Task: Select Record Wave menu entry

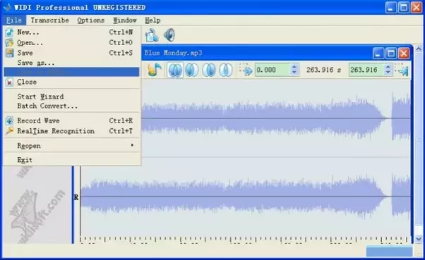Action: click(x=71, y=120)
